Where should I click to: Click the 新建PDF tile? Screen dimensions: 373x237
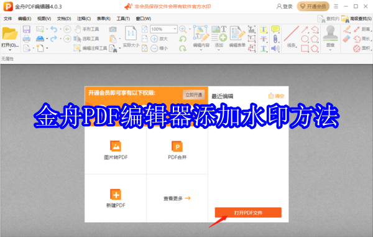(116, 198)
